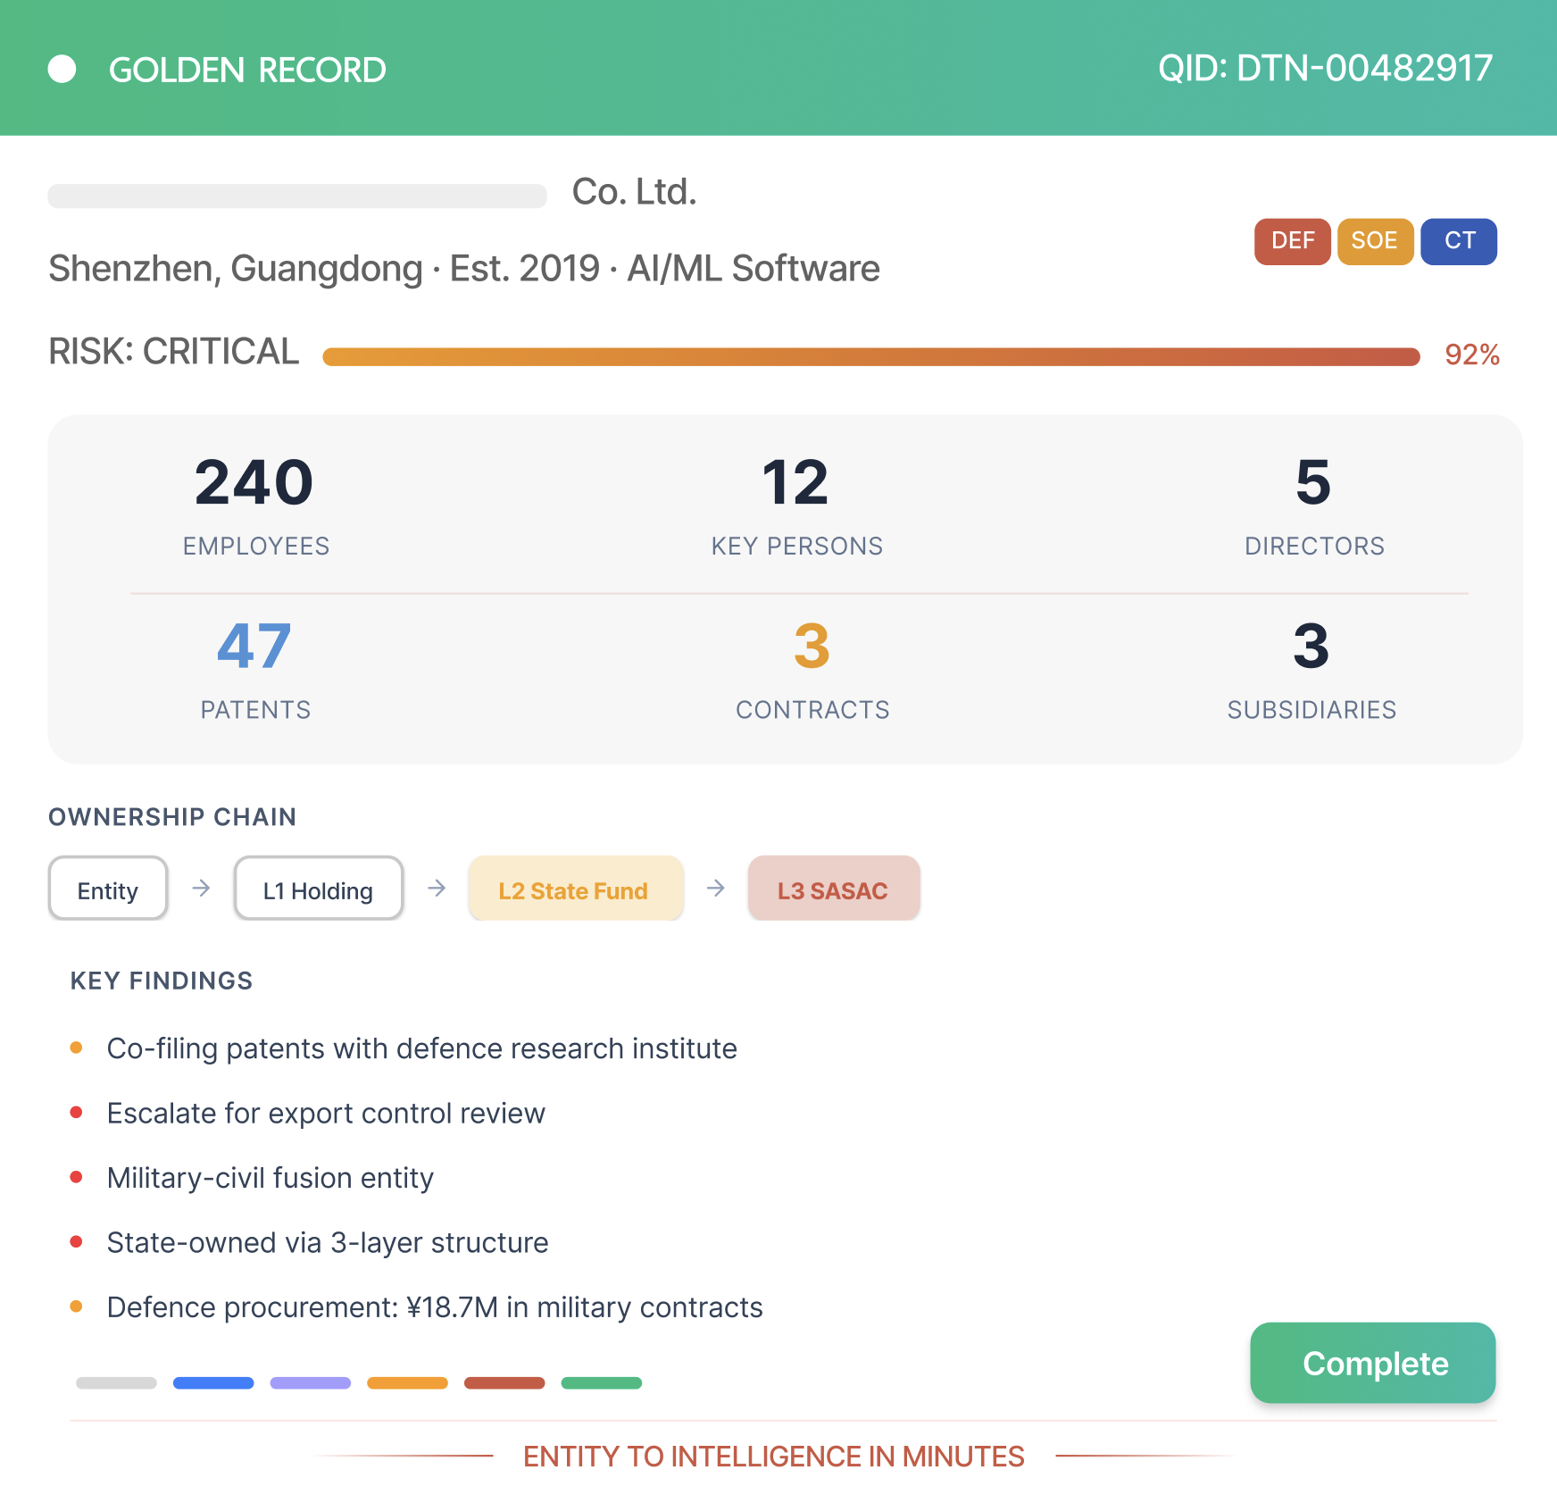Select the L2 State Fund chip
Image resolution: width=1557 pixels, height=1486 pixels.
coord(576,889)
